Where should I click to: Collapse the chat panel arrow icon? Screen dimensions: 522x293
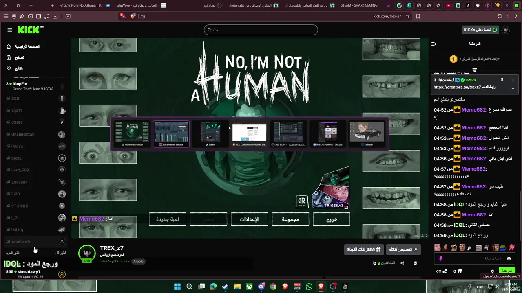[434, 44]
